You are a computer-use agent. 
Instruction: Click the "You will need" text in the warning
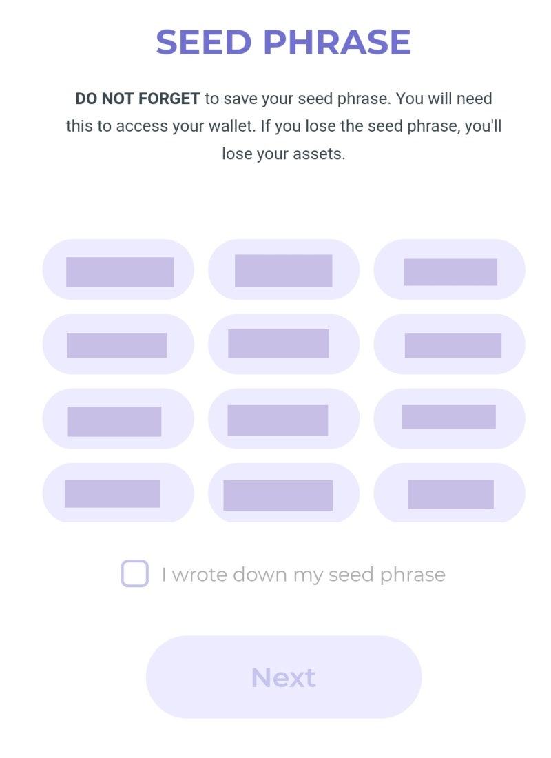(x=444, y=99)
